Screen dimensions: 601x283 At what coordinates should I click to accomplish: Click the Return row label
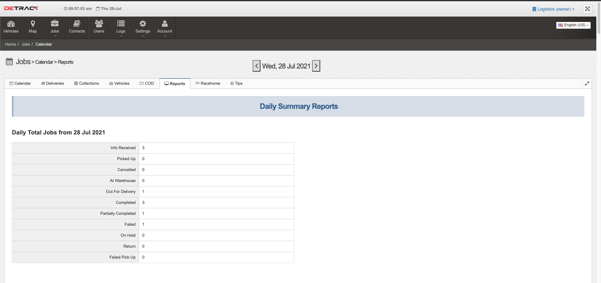[x=129, y=246]
